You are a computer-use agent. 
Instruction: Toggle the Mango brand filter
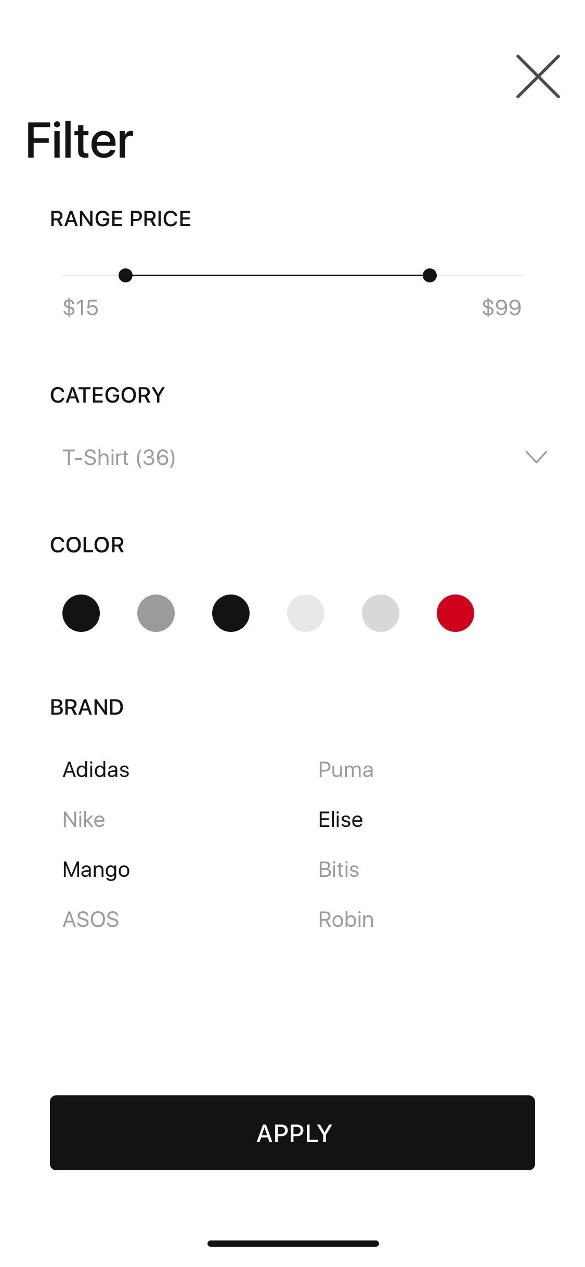(x=96, y=869)
